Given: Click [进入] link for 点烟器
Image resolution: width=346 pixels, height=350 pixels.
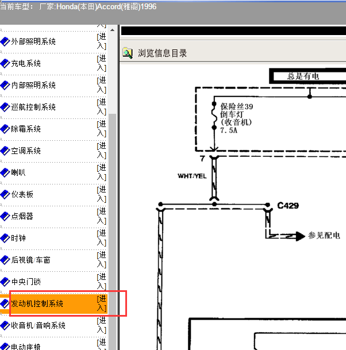Looking at the screenshot, I should click(102, 216).
